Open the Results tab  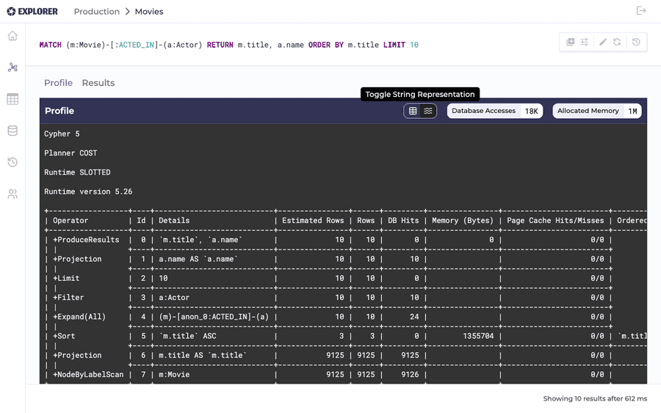98,83
